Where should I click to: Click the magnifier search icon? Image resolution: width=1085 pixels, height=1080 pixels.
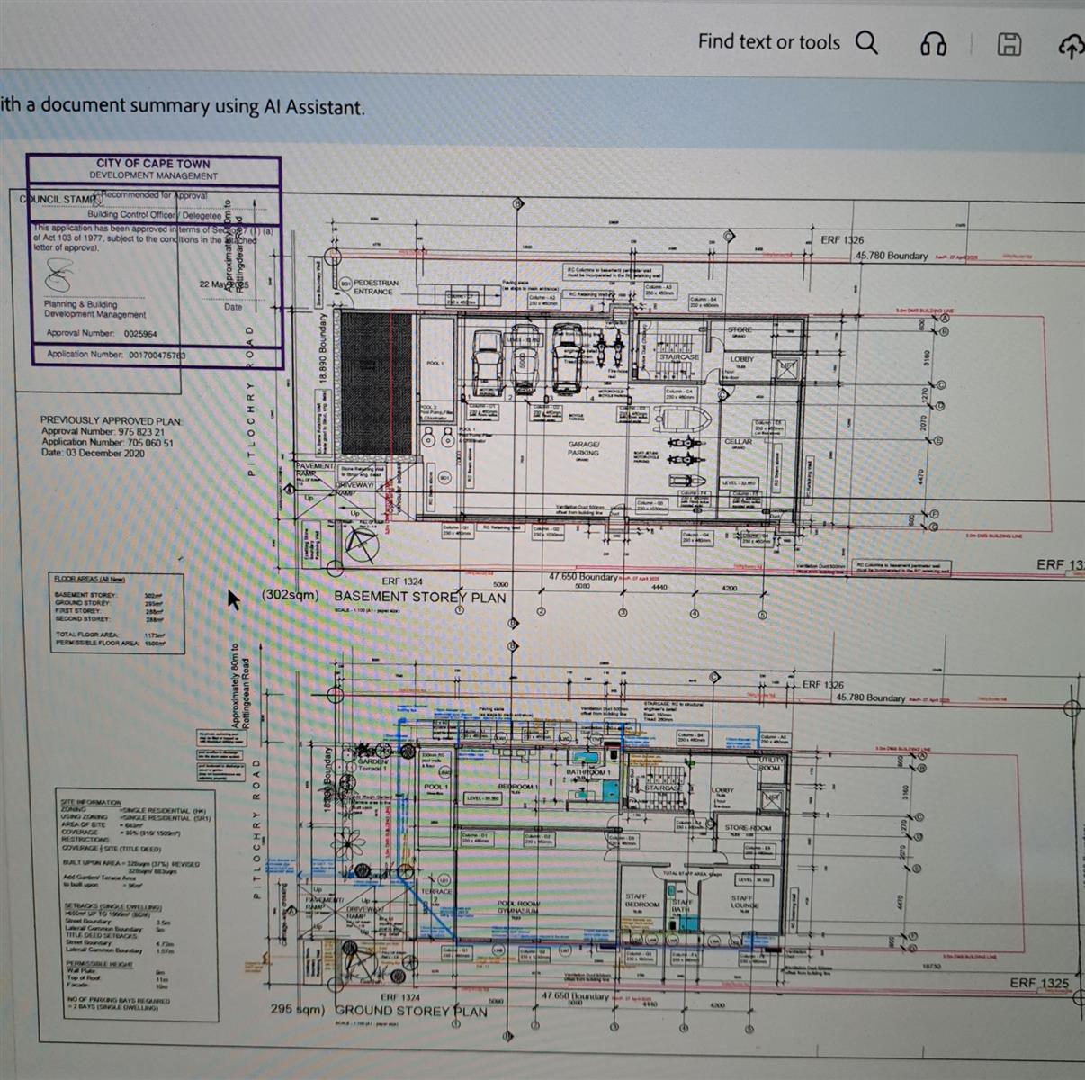coord(866,42)
